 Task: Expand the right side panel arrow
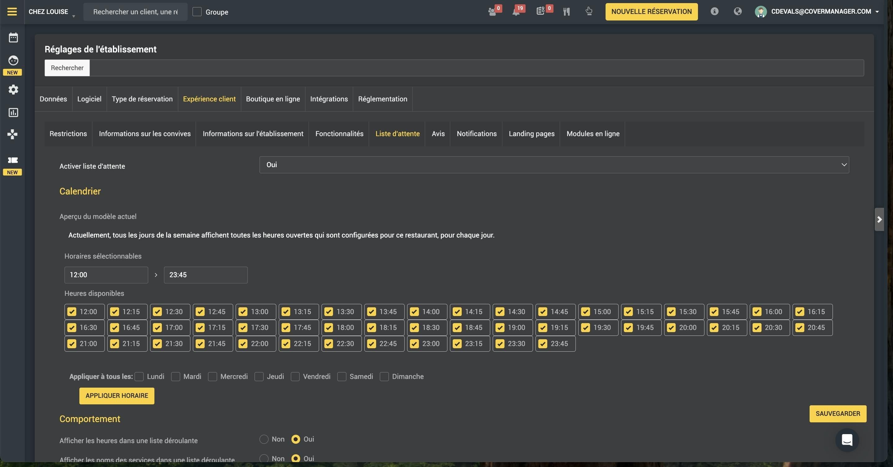click(879, 220)
